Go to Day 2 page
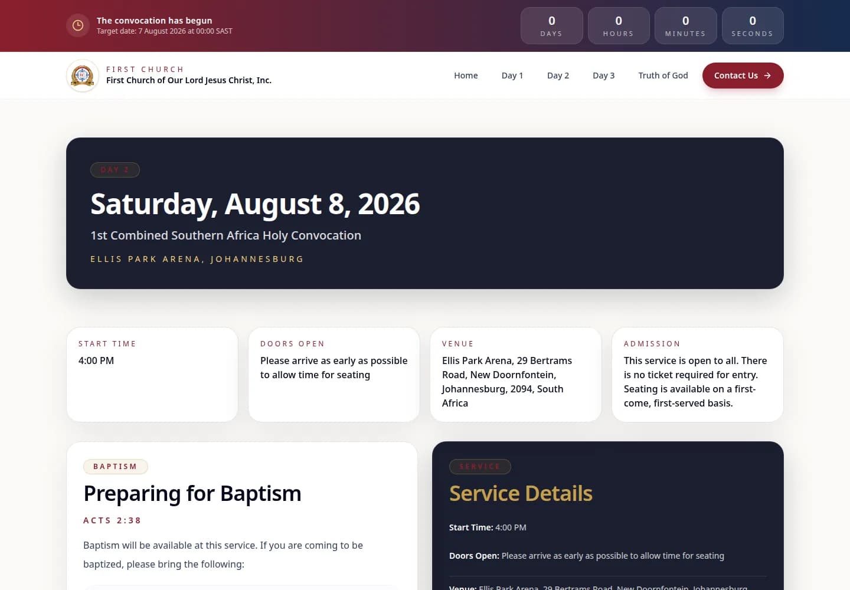850x590 pixels. click(558, 76)
